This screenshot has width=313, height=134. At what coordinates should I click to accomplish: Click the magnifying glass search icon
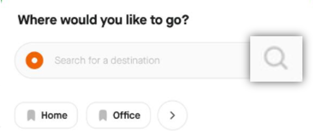pos(276,58)
